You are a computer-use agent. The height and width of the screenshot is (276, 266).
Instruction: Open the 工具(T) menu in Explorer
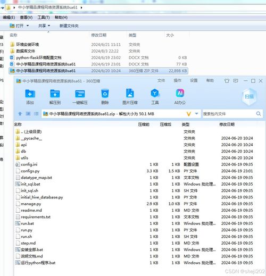coord(44,18)
